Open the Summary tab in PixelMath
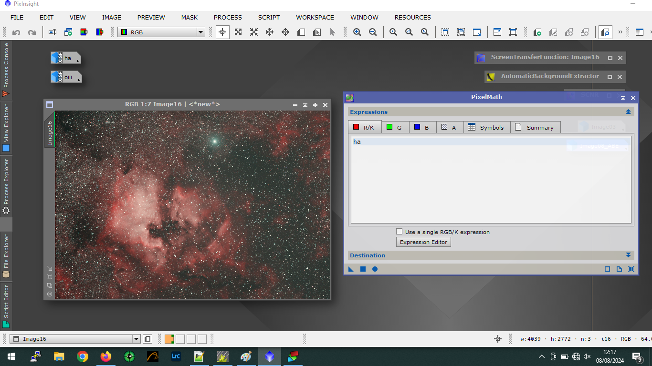Screen dimensions: 652x366 pyautogui.click(x=535, y=127)
